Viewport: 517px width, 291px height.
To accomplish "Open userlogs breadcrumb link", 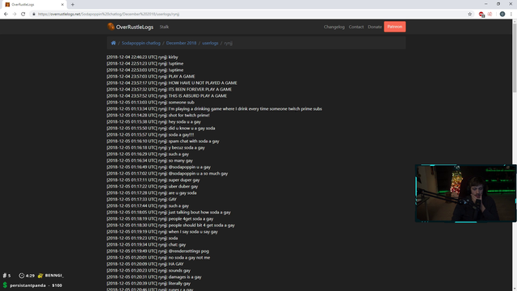I will coord(210,43).
